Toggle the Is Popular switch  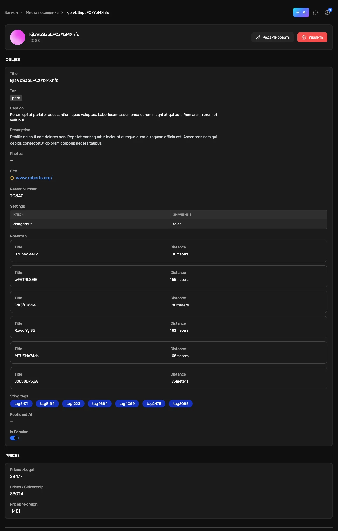(x=14, y=438)
